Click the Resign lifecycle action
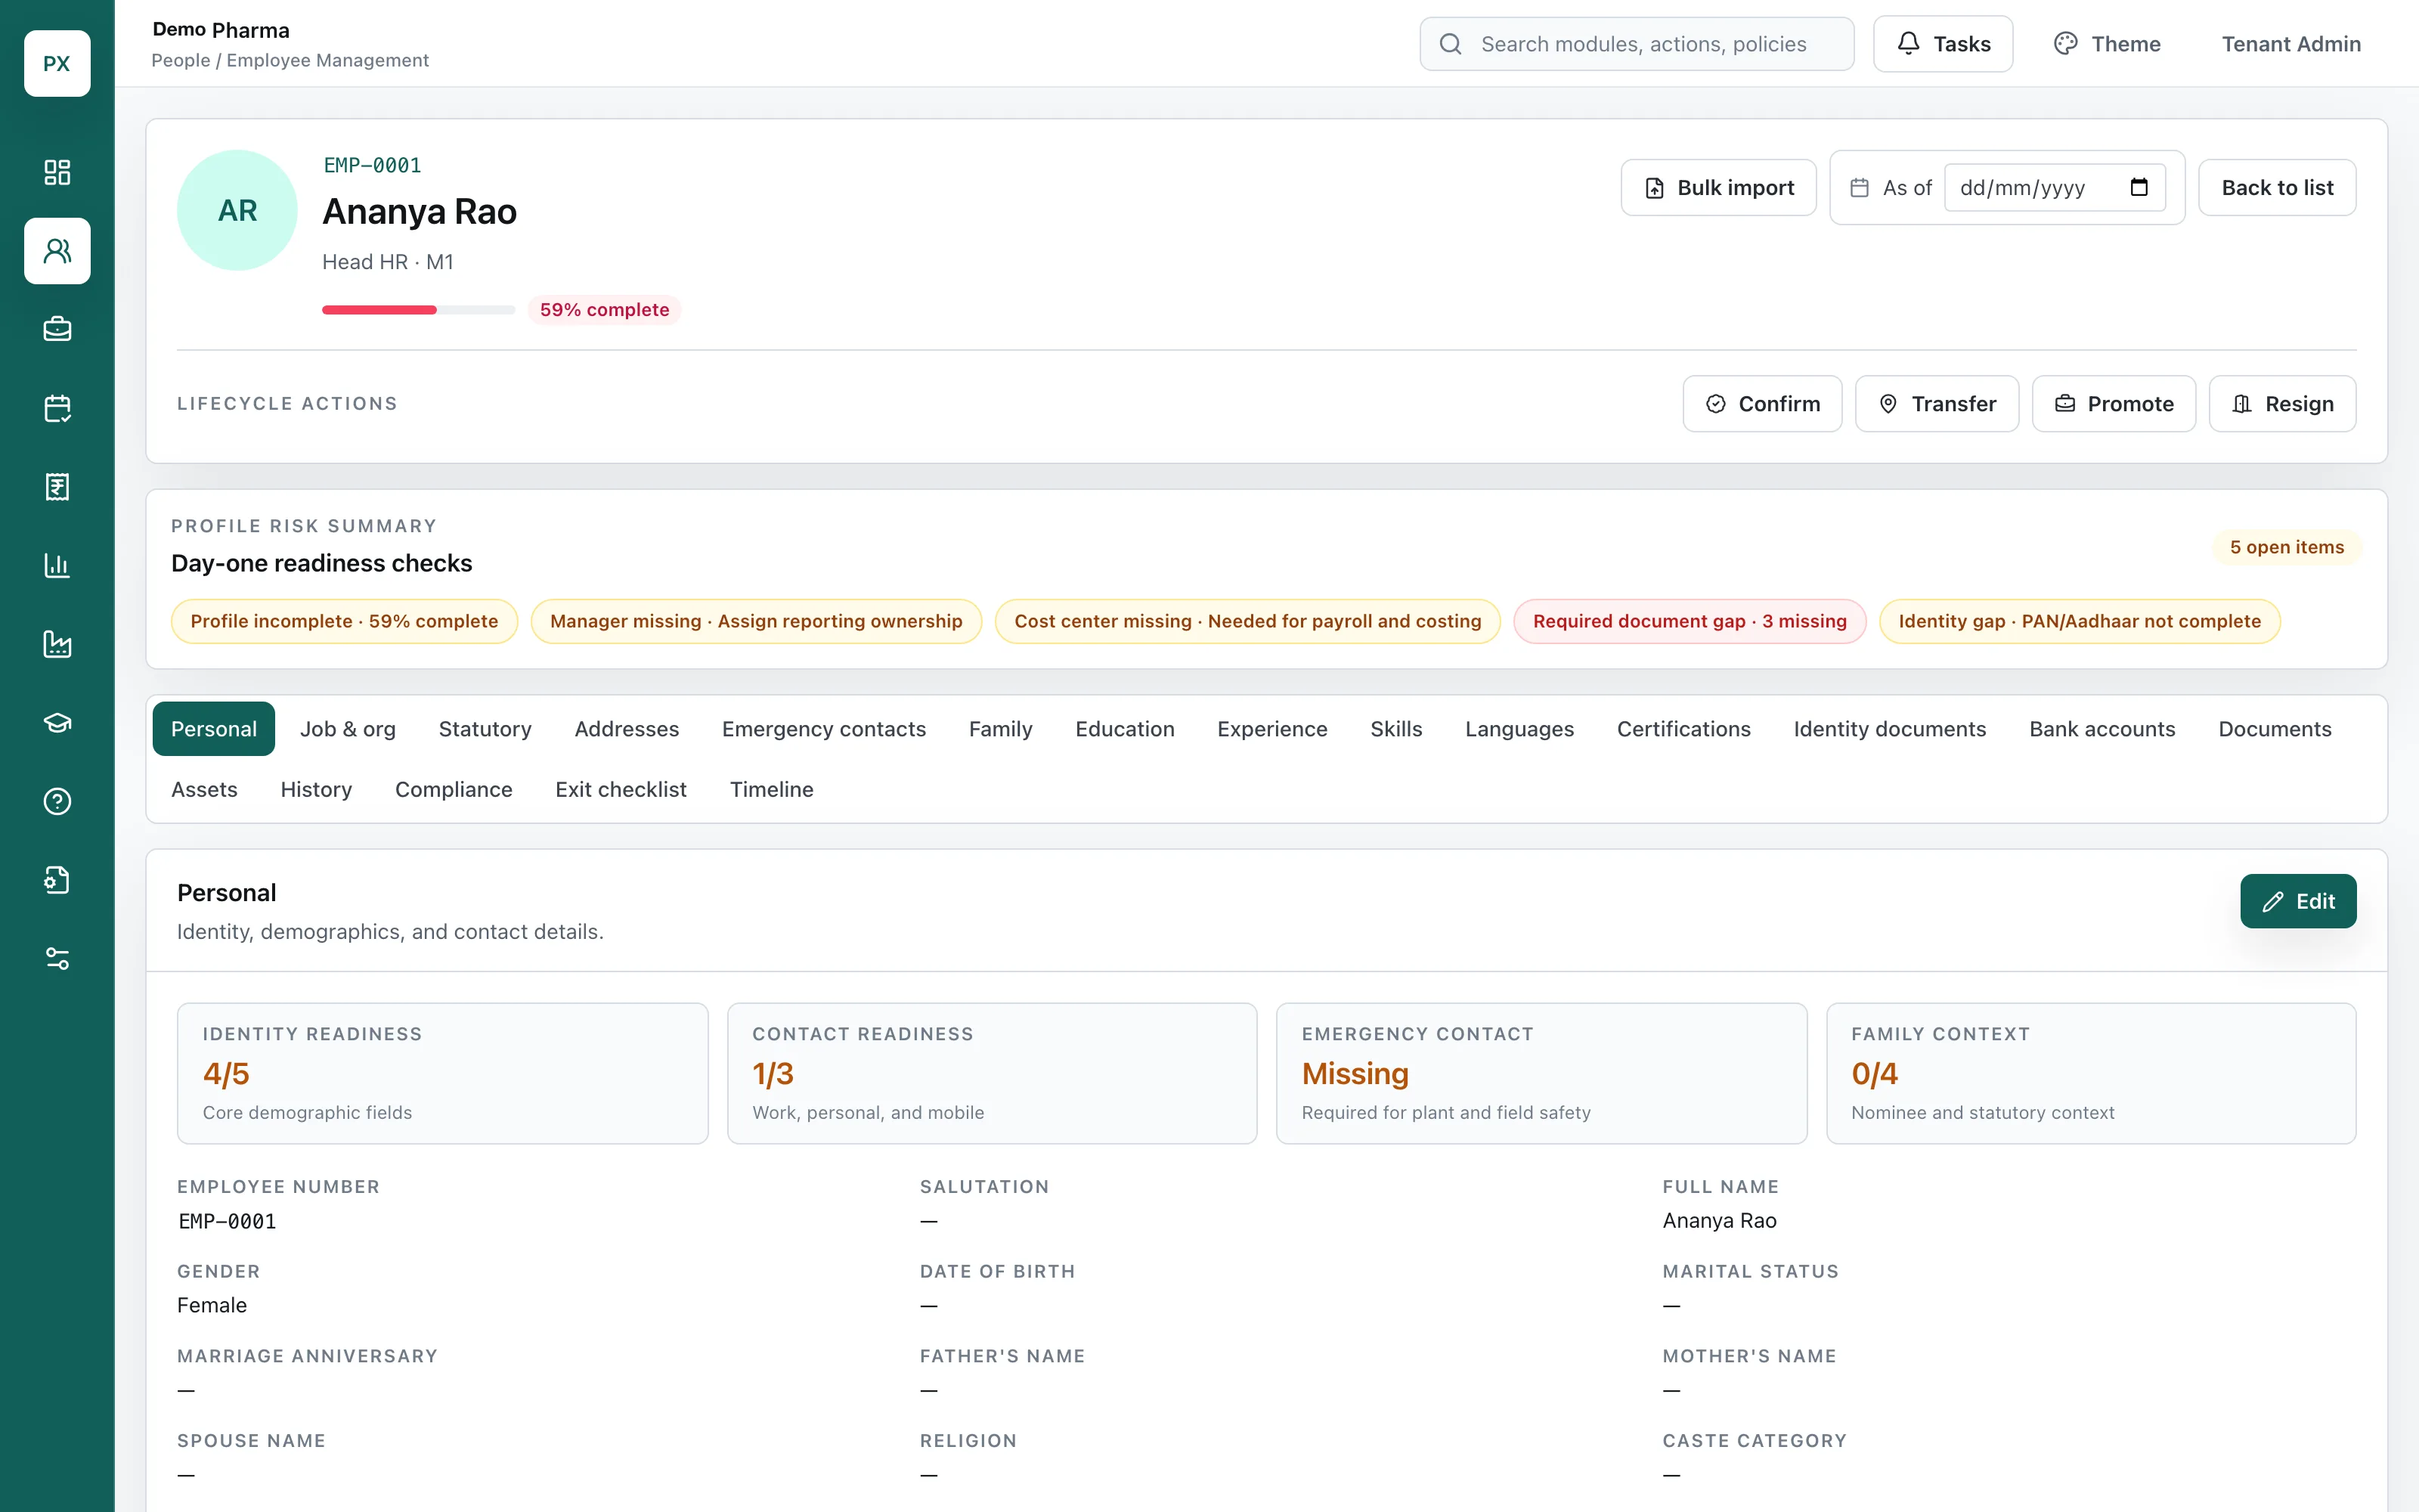 [2282, 404]
